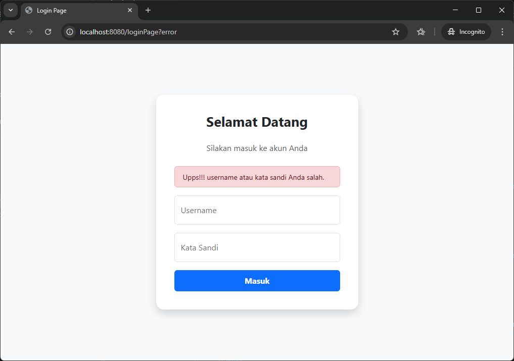The image size is (514, 361).
Task: Maximize the browser window
Action: pos(479,10)
